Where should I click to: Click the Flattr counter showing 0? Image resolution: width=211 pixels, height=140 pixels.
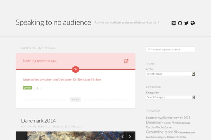38,87
